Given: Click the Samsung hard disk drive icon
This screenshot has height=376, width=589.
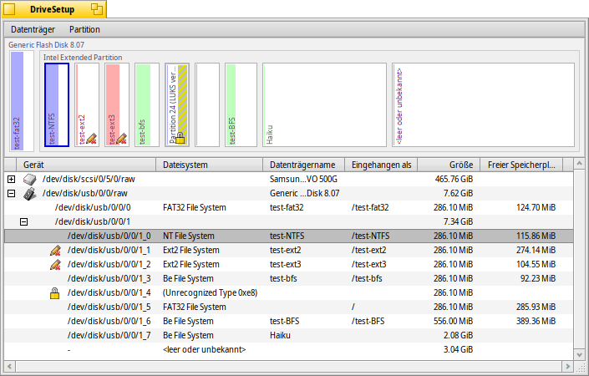Looking at the screenshot, I should [x=30, y=179].
